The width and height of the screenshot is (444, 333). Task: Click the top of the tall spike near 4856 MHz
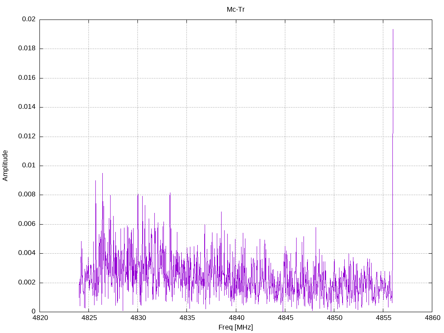pyautogui.click(x=393, y=29)
